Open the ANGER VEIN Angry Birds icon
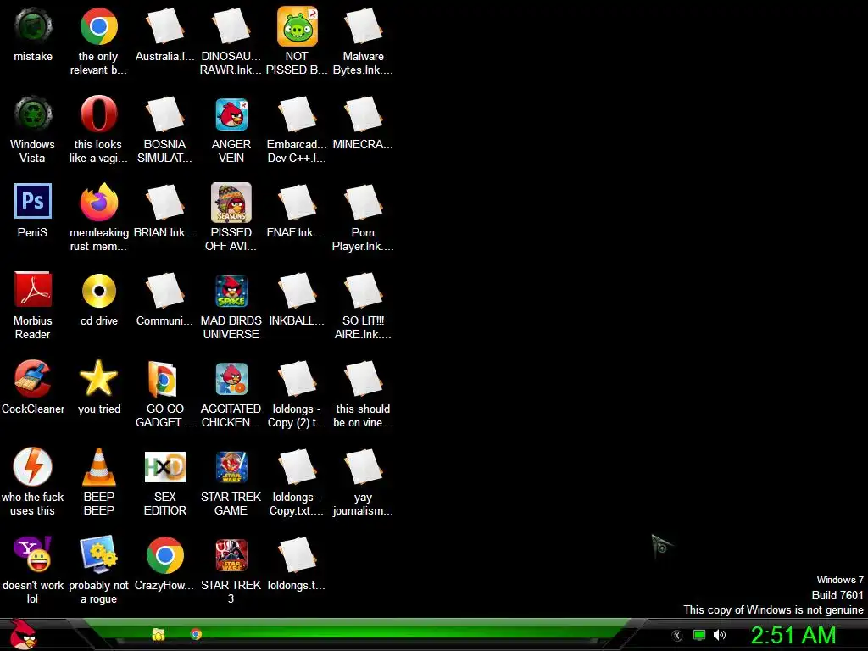This screenshot has height=651, width=868. [x=231, y=114]
